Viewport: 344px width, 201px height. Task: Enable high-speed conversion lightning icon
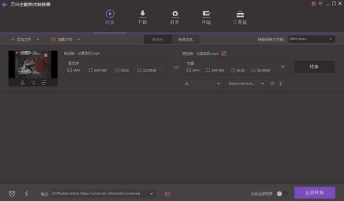[x=26, y=194]
